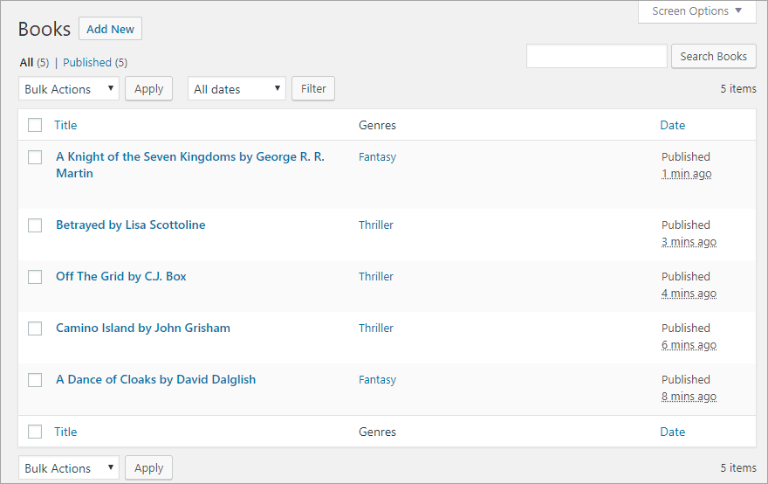Focus the search books input field
Viewport: 768px width, 484px height.
tap(597, 57)
